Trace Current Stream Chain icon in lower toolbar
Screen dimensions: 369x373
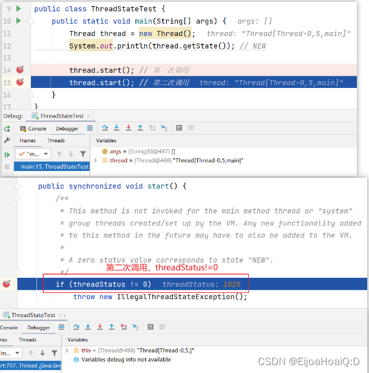[162, 327]
